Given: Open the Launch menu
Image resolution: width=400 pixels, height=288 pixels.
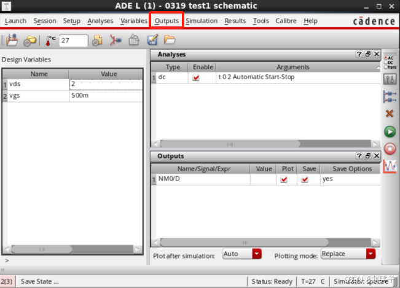Looking at the screenshot, I should [x=15, y=21].
